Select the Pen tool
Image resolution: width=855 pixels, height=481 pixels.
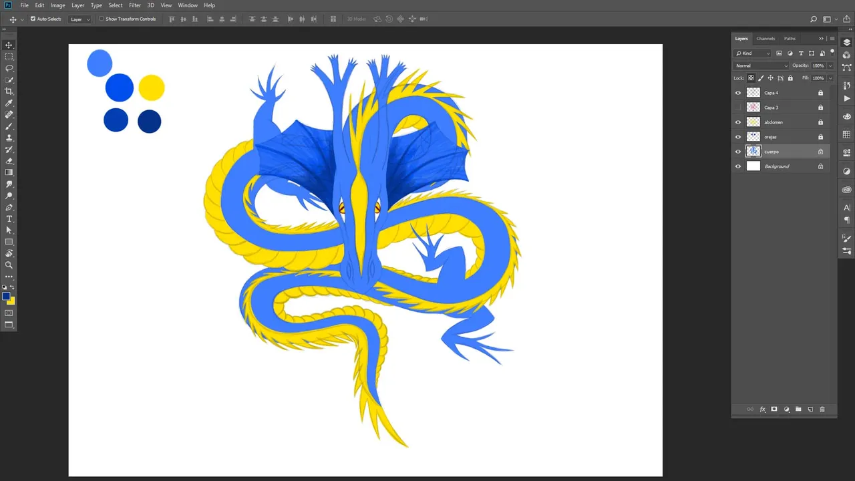9,208
